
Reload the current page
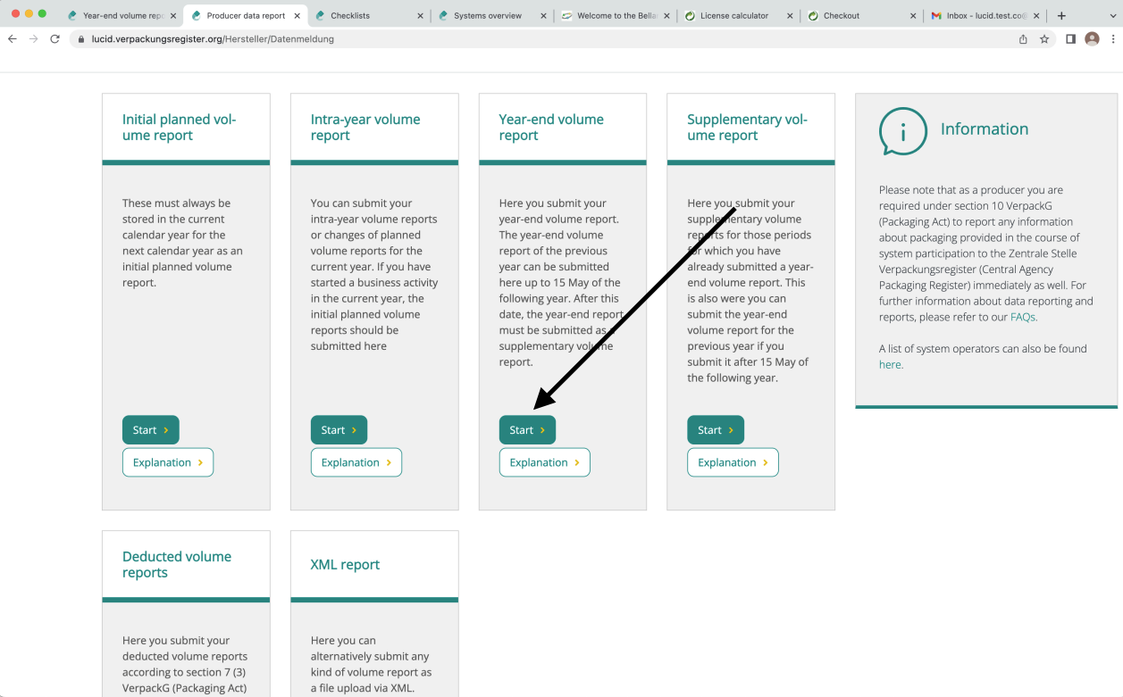pos(55,39)
